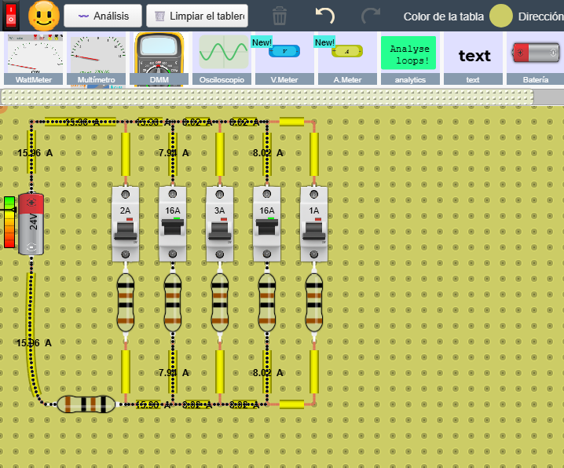The image size is (564, 468).
Task: Add an Osciloscopio to the board
Action: coord(223,57)
